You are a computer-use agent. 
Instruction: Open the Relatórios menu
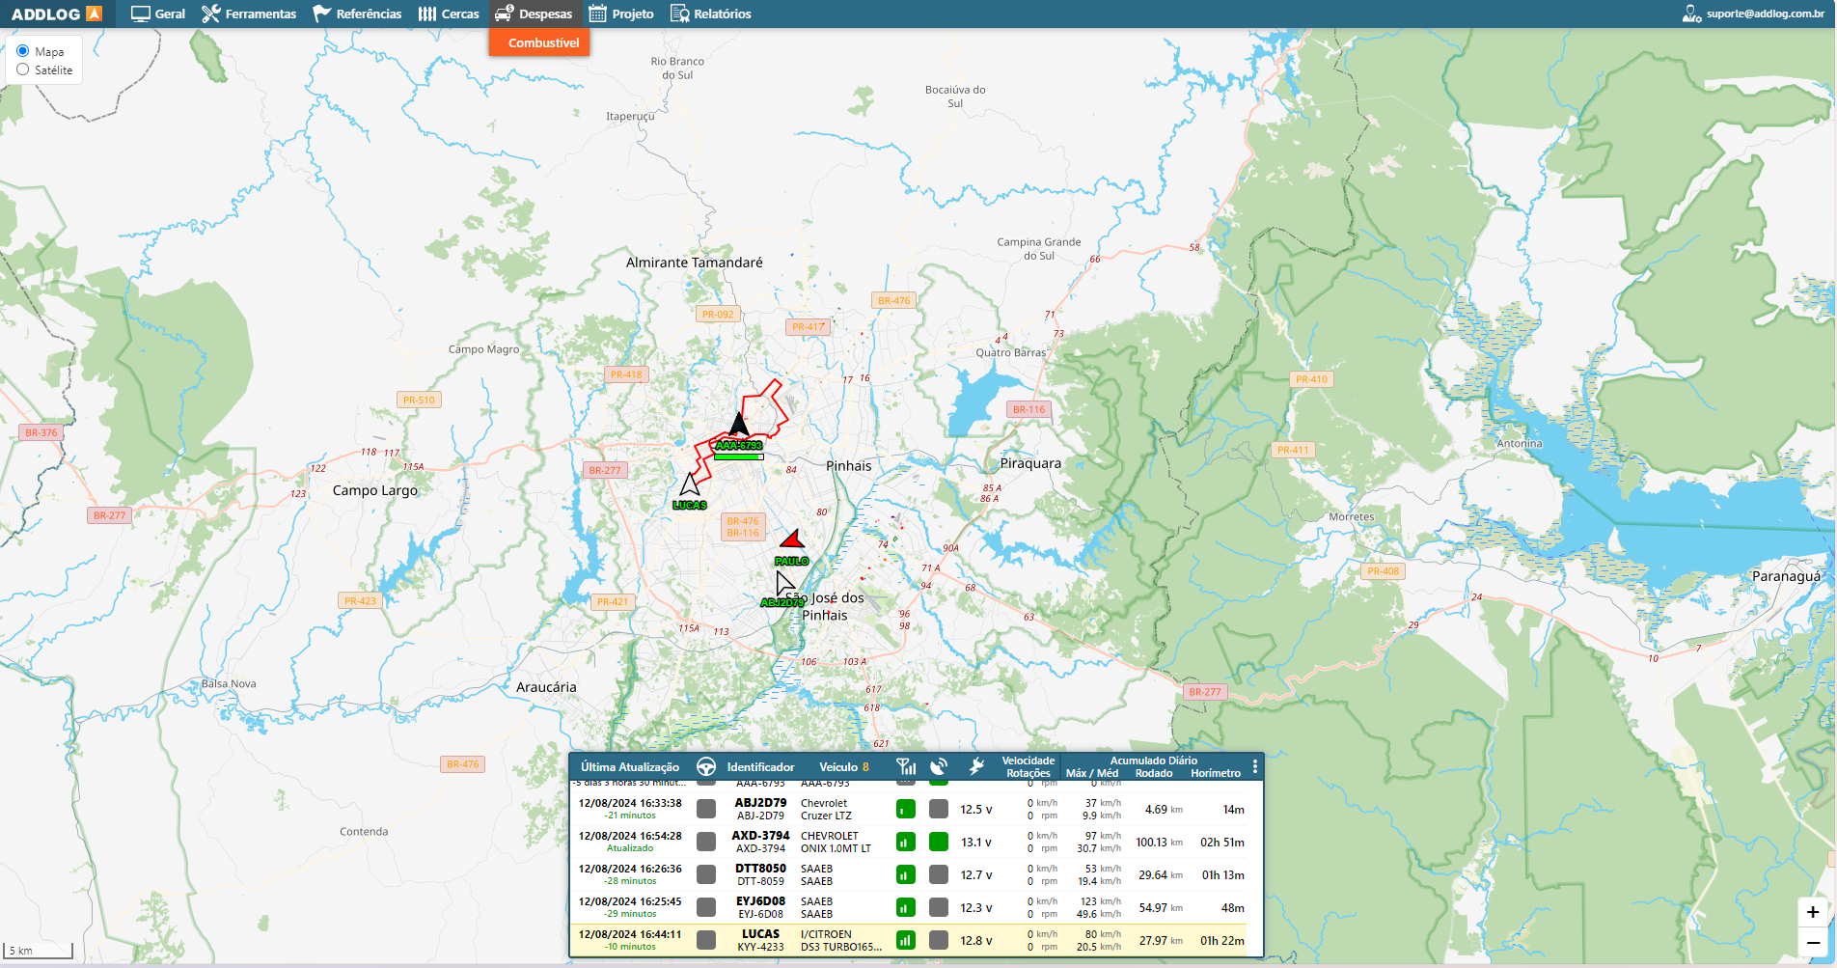tap(710, 14)
